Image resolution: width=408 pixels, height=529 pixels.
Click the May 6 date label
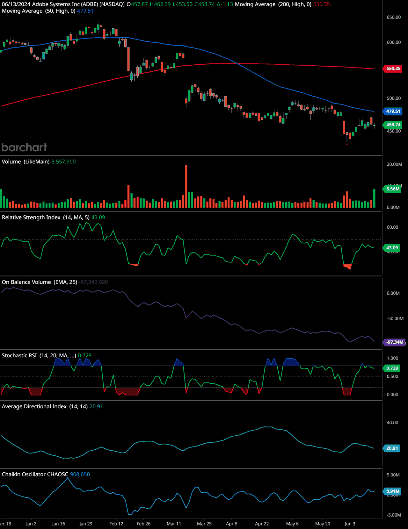292,524
